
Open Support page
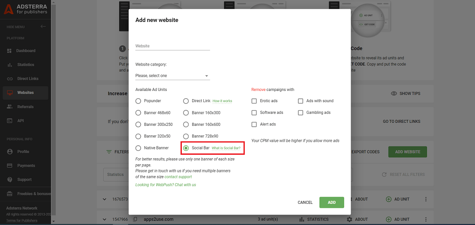point(25,180)
